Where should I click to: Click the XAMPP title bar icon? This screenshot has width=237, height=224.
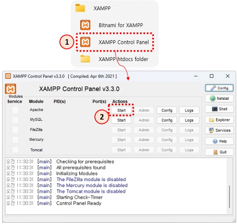[x=8, y=76]
